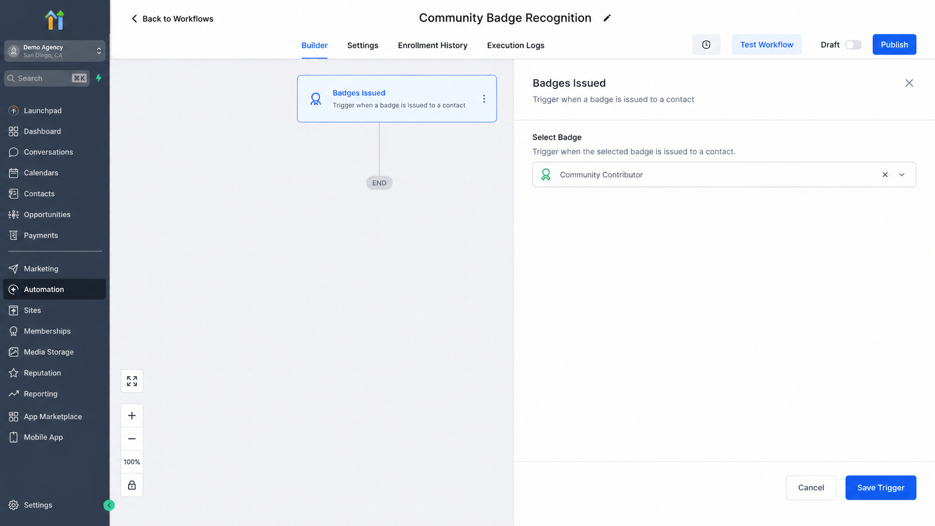Switch to the Settings tab
Viewport: 935px width, 526px height.
coord(362,45)
